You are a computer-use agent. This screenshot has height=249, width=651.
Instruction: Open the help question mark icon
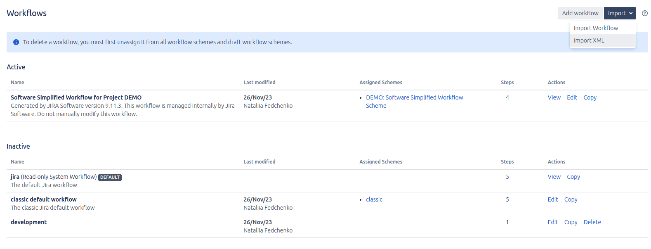point(645,13)
